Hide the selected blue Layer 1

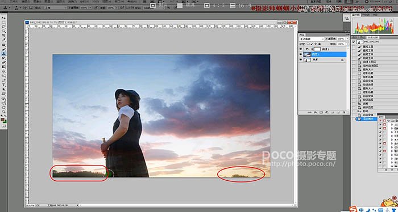coord(301,54)
